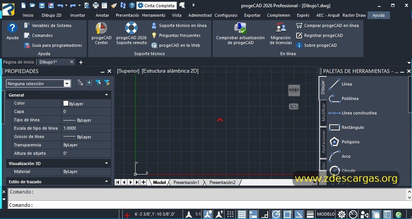Click the Undo arrow icon
This screenshot has width=412, height=219.
[x=60, y=5]
